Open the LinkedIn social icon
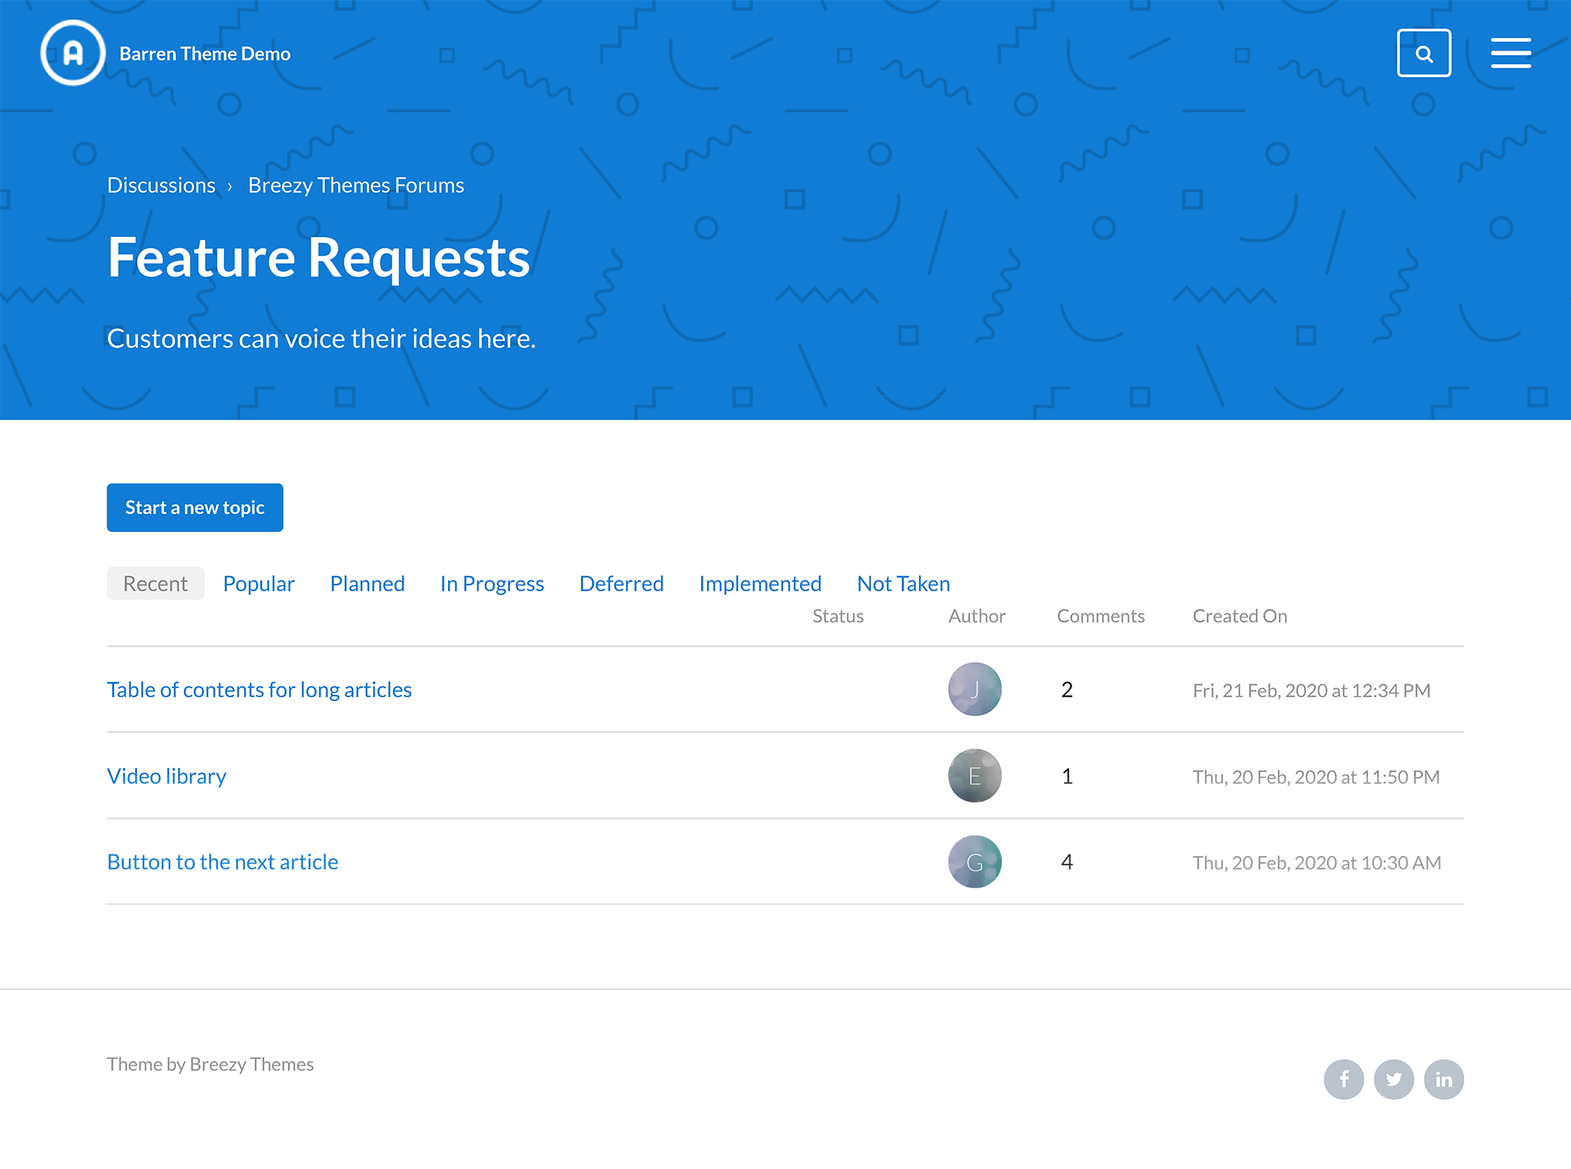Screen dimensions: 1571x1169 click(1444, 1079)
